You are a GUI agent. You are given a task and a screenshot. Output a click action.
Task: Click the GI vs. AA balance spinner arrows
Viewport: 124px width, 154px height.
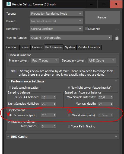55,97
